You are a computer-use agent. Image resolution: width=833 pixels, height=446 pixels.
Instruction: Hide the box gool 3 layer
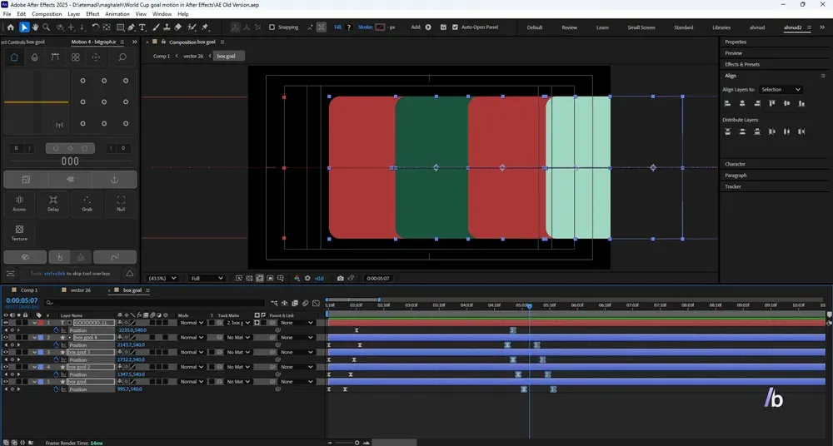tap(7, 352)
